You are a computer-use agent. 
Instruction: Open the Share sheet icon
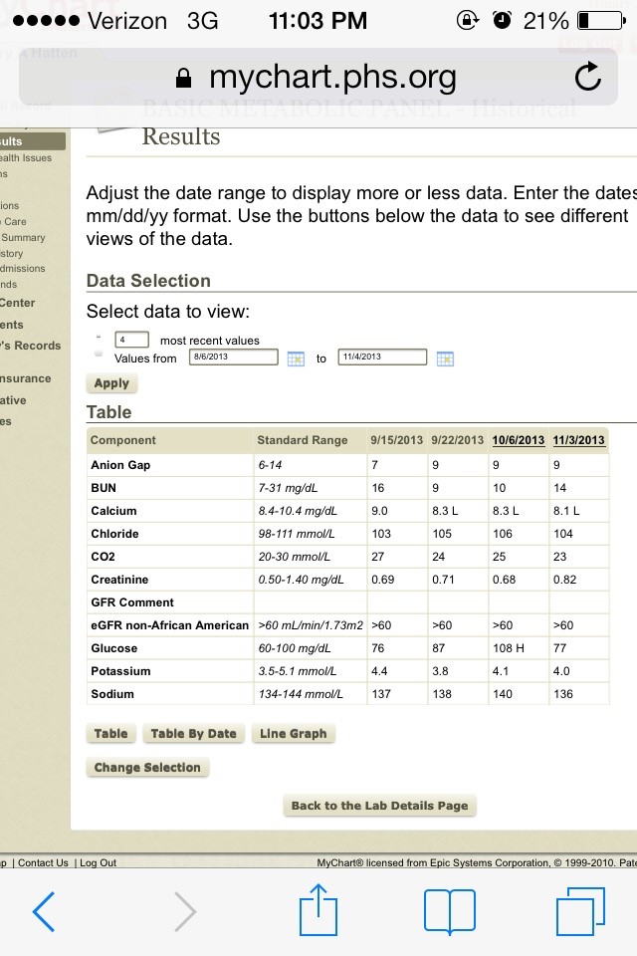point(318,910)
